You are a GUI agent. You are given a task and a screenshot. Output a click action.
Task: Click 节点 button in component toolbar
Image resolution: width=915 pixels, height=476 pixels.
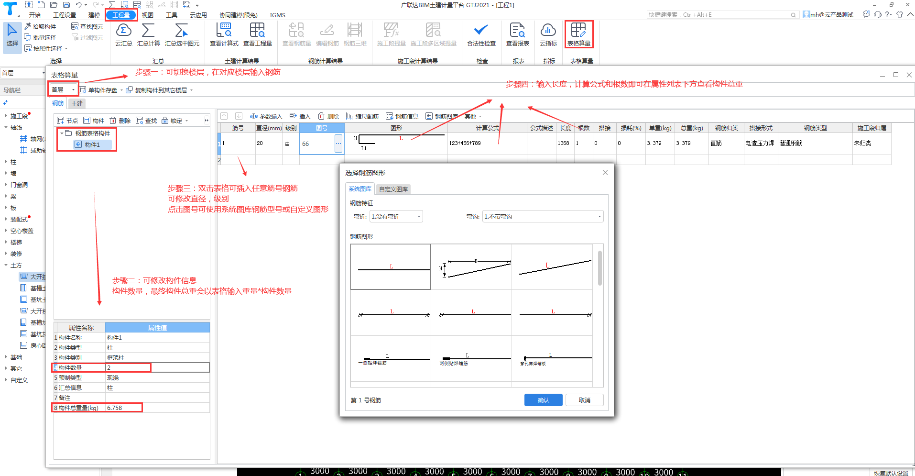click(x=67, y=121)
